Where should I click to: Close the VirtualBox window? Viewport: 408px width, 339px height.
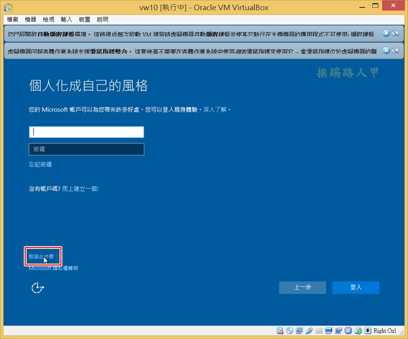[393, 6]
